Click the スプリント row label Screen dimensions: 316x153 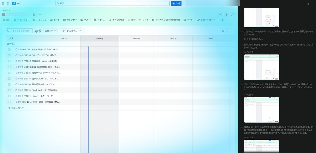pos(12,44)
